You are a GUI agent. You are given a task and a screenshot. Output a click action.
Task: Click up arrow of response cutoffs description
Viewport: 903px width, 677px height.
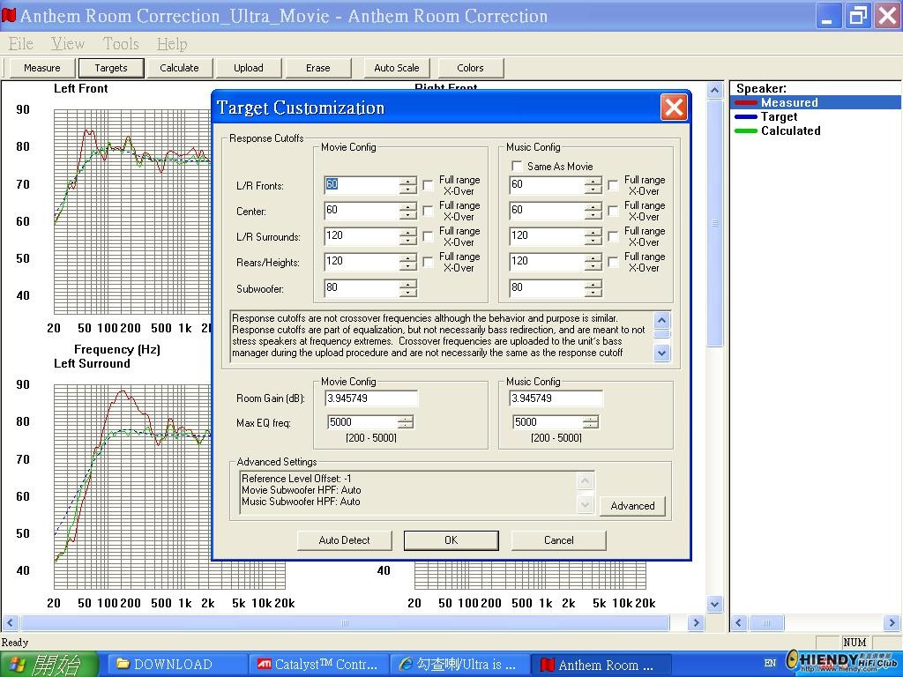[661, 320]
